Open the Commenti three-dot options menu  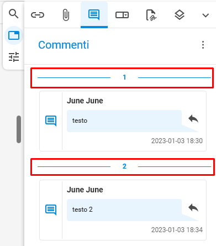point(203,45)
